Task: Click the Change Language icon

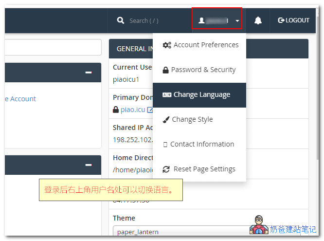Action: point(167,95)
